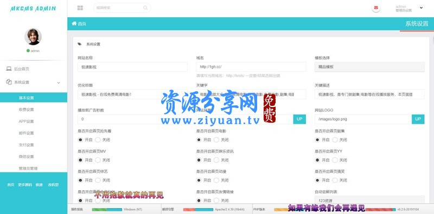Select 关闭 for 是否开启首页MV

click(98, 160)
